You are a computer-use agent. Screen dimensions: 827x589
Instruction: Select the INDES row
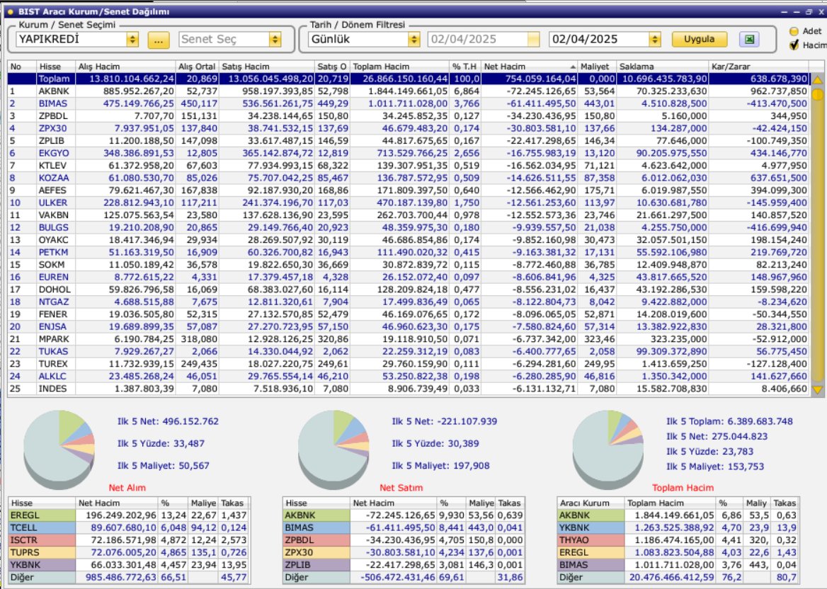[x=409, y=389]
